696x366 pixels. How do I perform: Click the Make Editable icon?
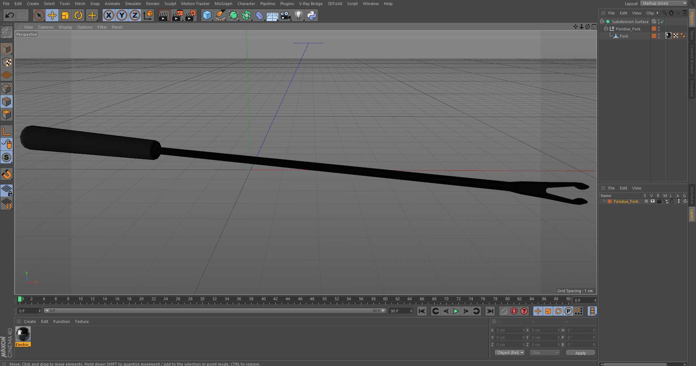[7, 33]
